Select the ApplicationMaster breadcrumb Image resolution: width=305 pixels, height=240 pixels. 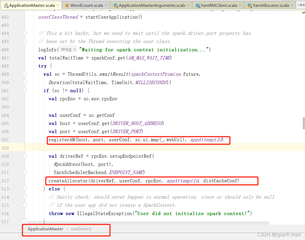pos(45,229)
